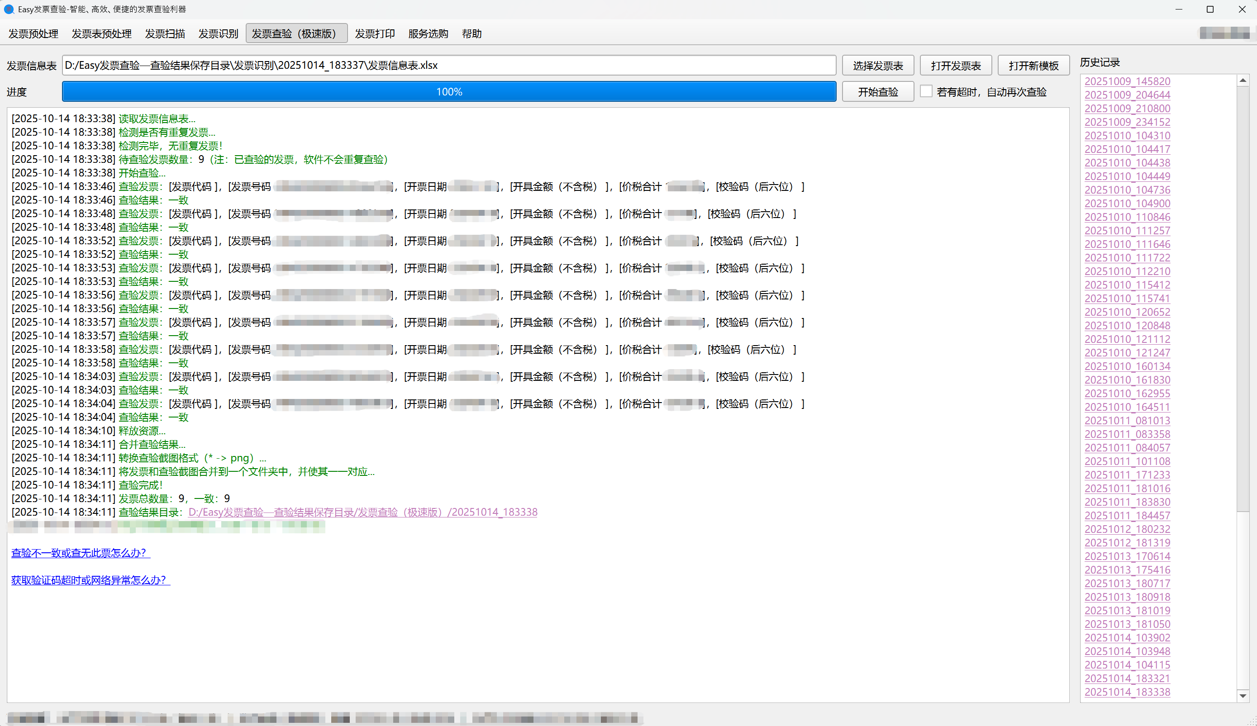Open help link 查验不一致或查无此票怎么办
This screenshot has width=1257, height=726.
pyautogui.click(x=80, y=552)
